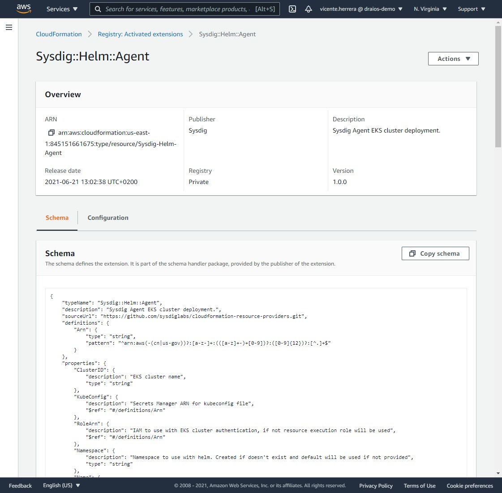The height and width of the screenshot is (493, 502).
Task: Go to CloudFormation breadcrumb link
Action: [x=59, y=34]
